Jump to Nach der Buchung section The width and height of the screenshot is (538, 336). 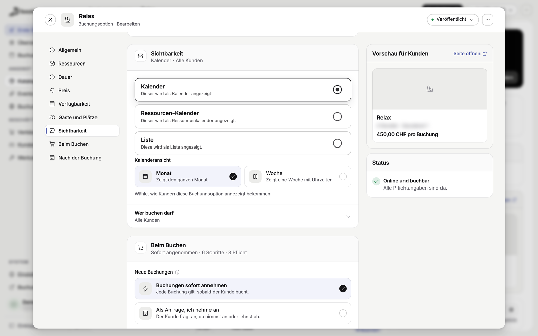click(x=82, y=158)
